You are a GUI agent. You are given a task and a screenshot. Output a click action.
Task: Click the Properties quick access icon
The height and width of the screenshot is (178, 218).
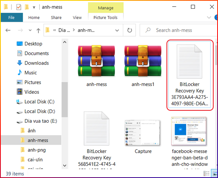tap(19, 7)
